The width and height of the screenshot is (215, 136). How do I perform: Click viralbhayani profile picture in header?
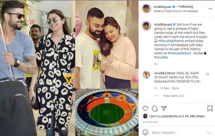point(146,8)
